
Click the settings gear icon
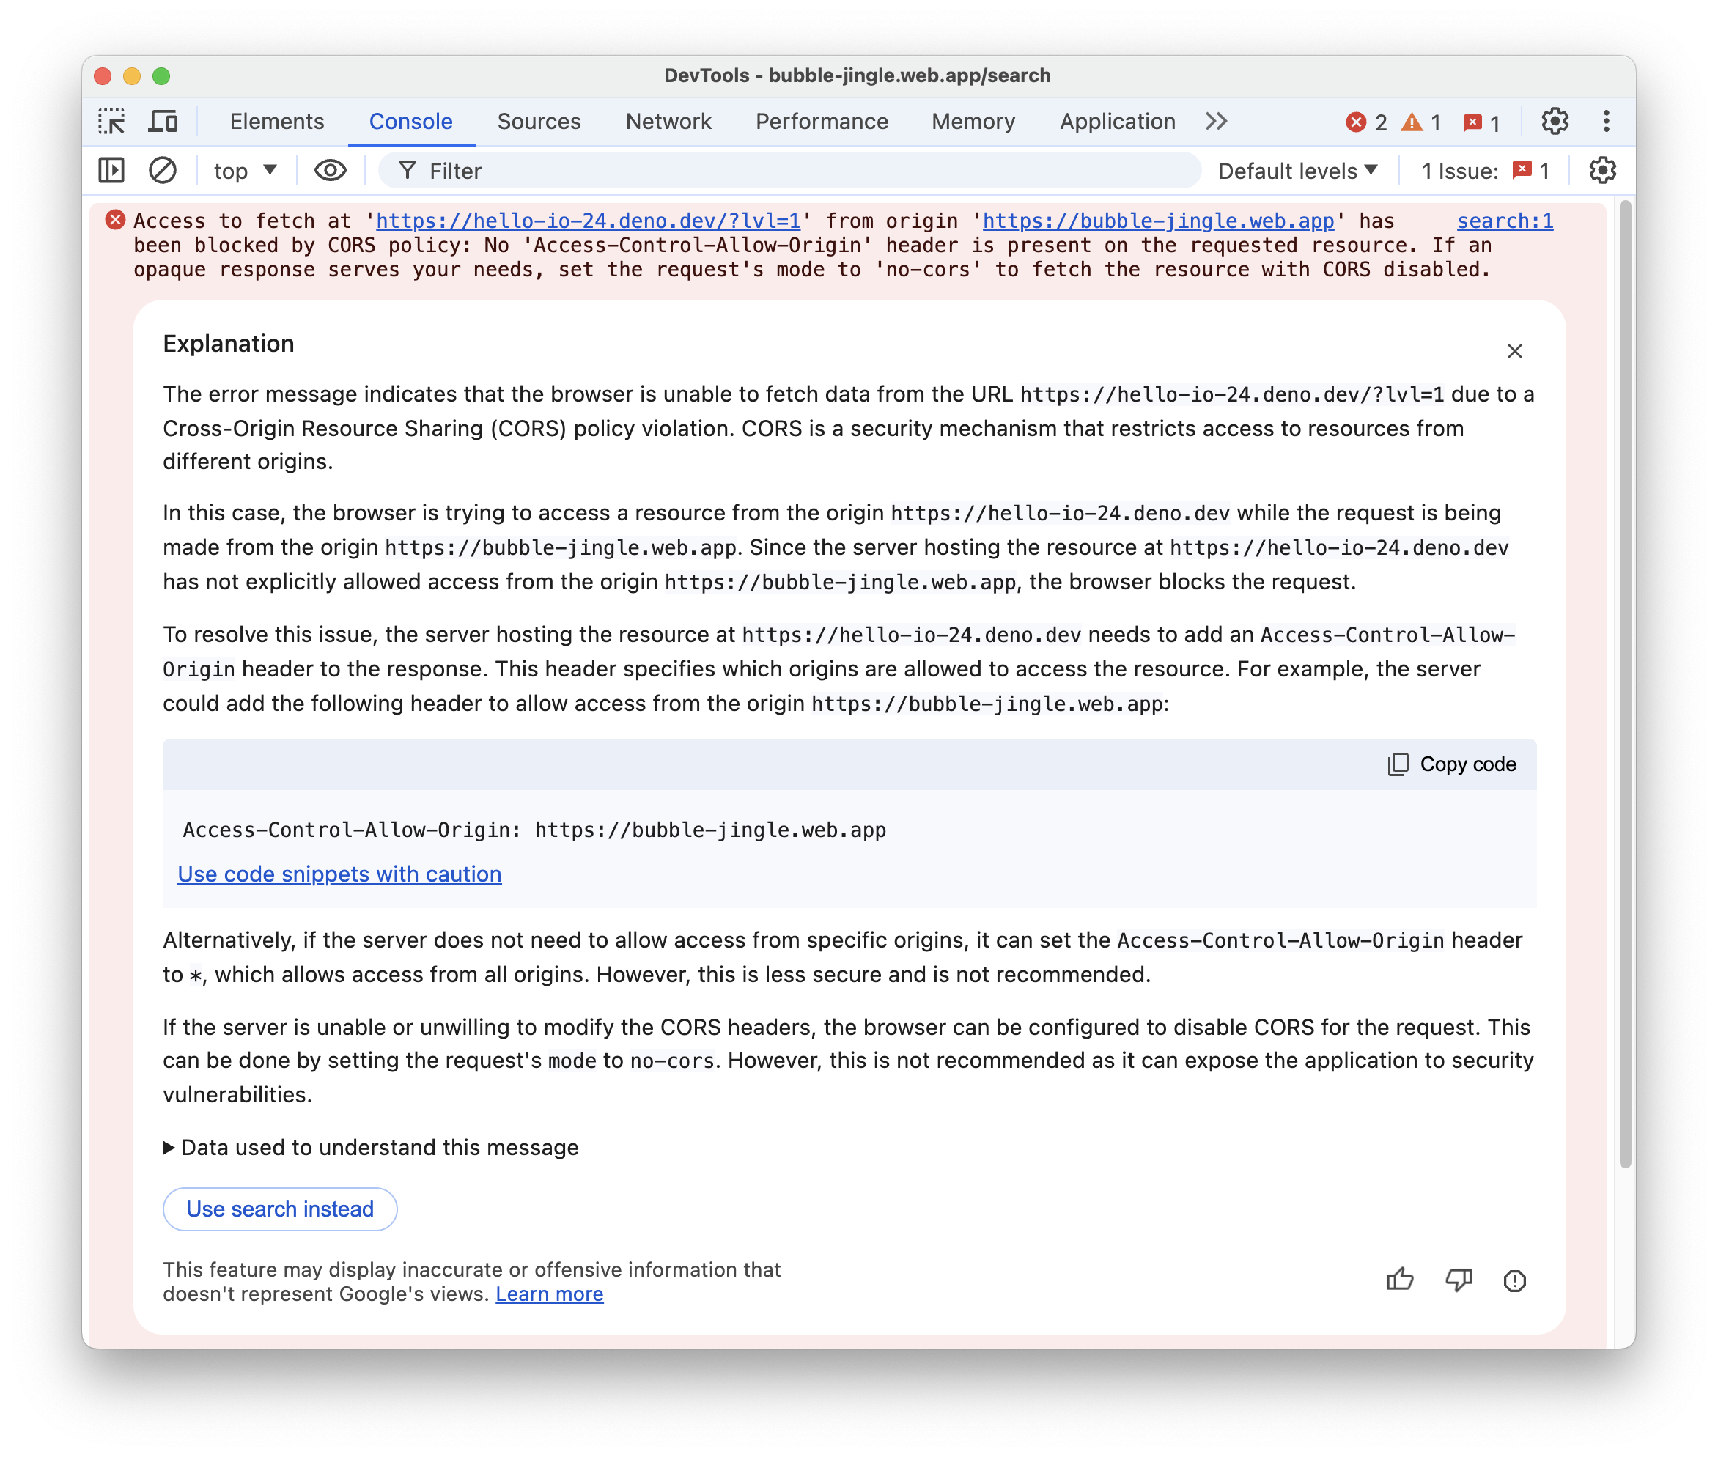(1555, 122)
